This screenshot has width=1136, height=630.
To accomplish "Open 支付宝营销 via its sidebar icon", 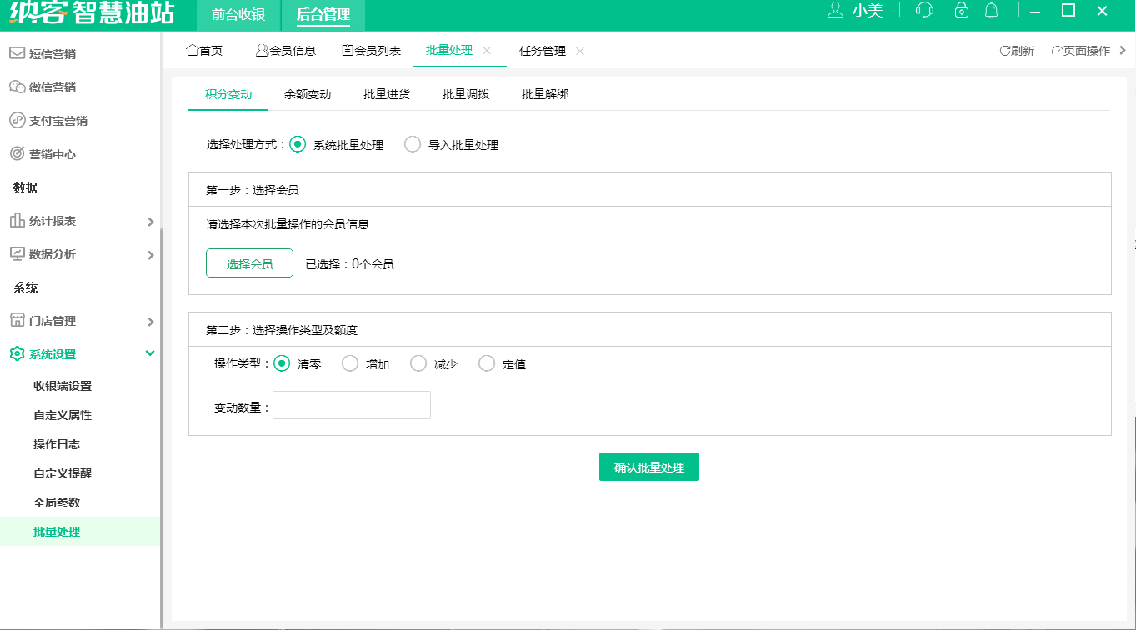I will coord(17,120).
